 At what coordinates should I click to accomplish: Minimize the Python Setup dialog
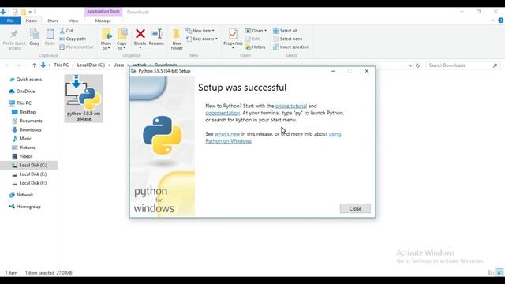[333, 71]
